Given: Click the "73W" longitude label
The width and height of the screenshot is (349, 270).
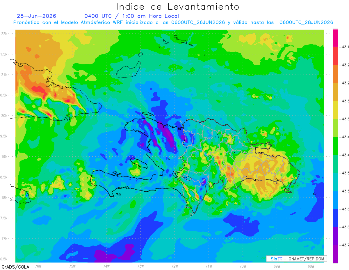Looking at the screenshot, I should click(140, 266).
